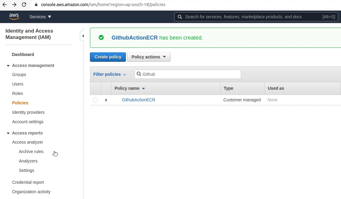The image size is (341, 199).
Task: Click the magnifier in the top search bar
Action: pos(180,17)
